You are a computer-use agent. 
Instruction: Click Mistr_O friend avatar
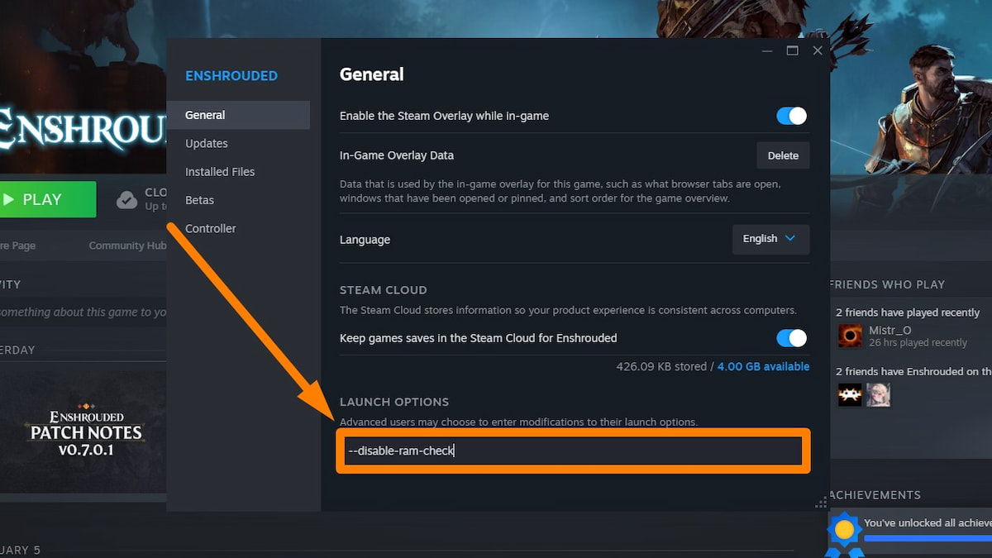click(850, 336)
